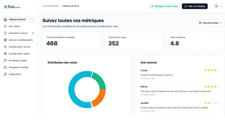Viewport: 225px width, 126px height.
Task: Click Aurélie's two-star rating
Action: (x=212, y=103)
